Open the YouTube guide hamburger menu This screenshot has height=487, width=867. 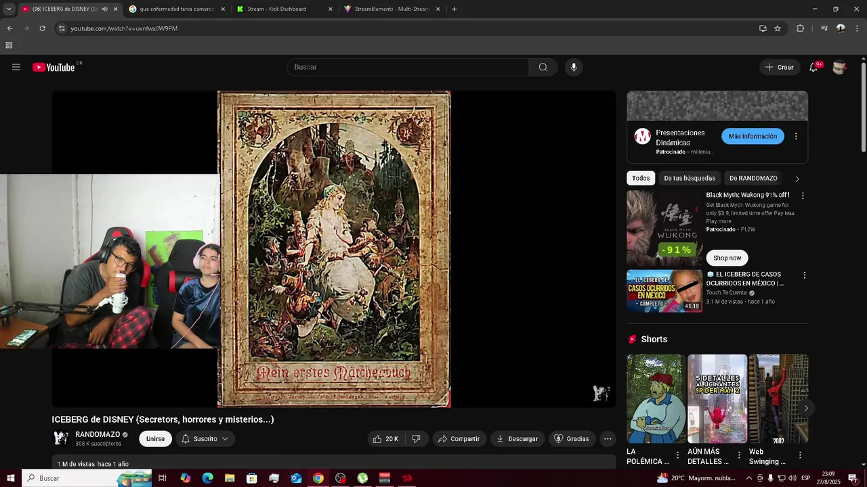[16, 67]
